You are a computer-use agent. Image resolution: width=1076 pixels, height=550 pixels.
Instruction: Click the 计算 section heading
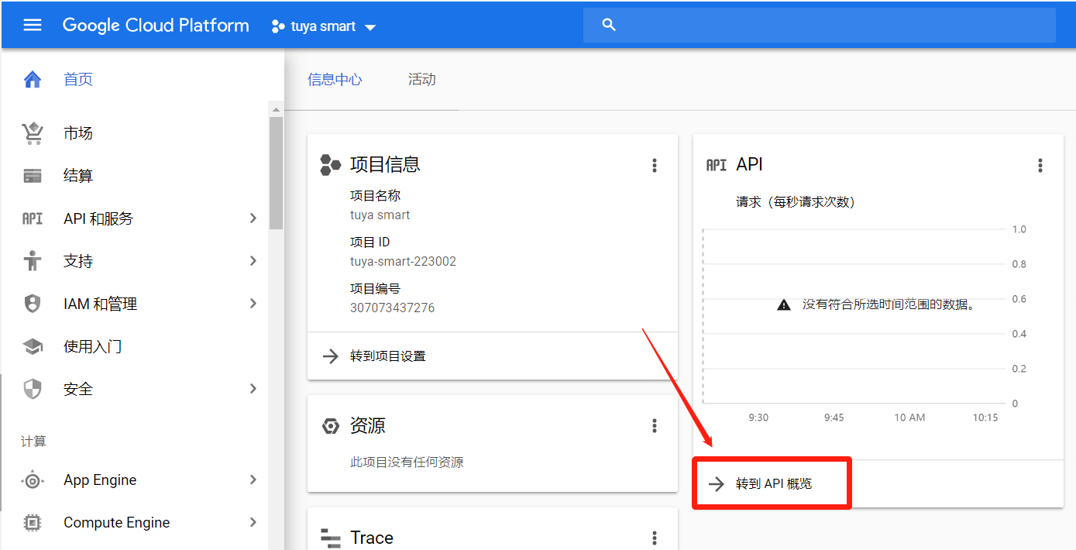[33, 442]
